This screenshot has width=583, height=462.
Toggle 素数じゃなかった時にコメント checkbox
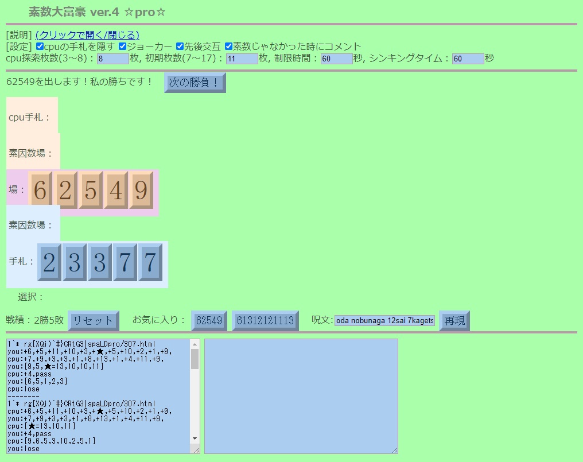click(x=228, y=46)
